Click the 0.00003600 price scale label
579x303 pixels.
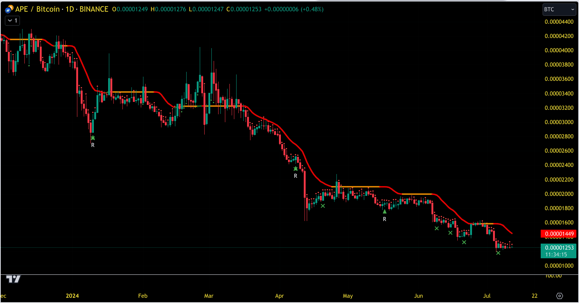(x=559, y=79)
